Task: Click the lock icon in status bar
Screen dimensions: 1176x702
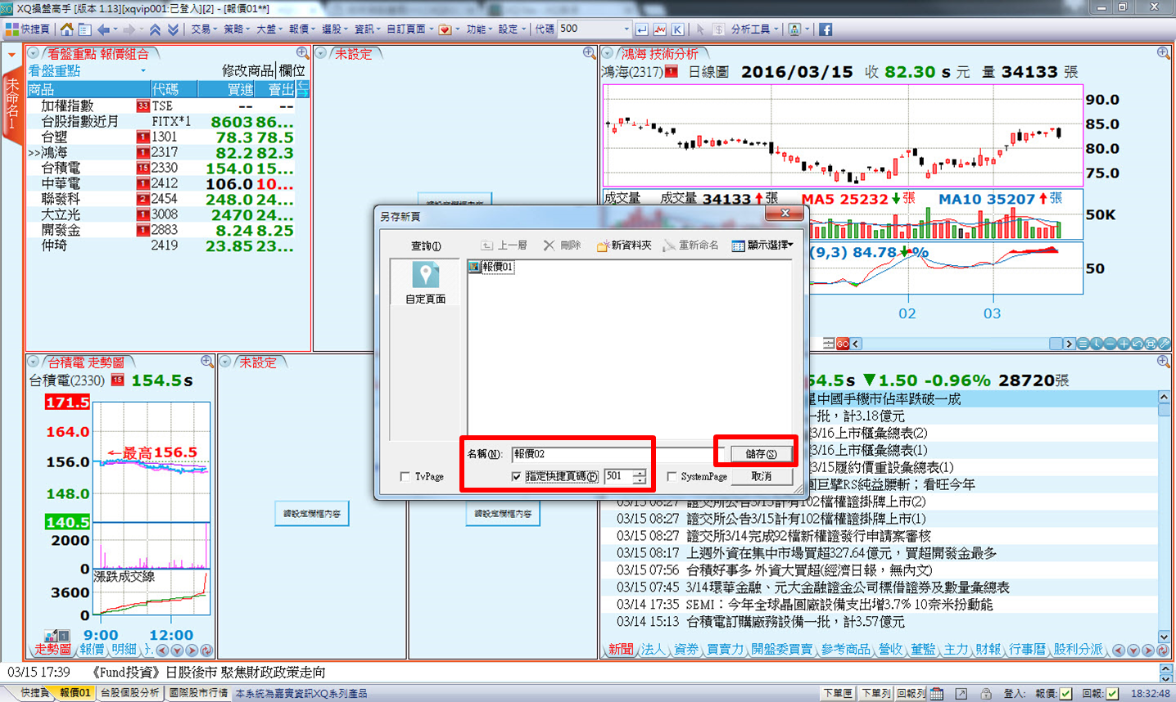Action: (x=986, y=694)
